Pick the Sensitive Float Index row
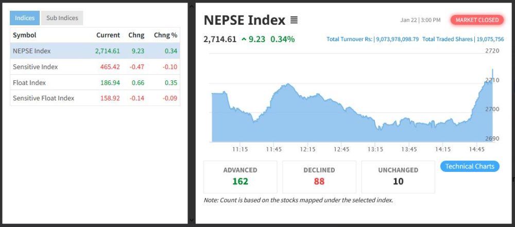Screen dimensions: 515x227 click(95, 98)
